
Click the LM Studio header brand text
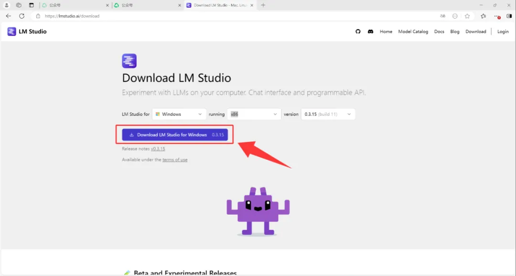click(x=32, y=32)
